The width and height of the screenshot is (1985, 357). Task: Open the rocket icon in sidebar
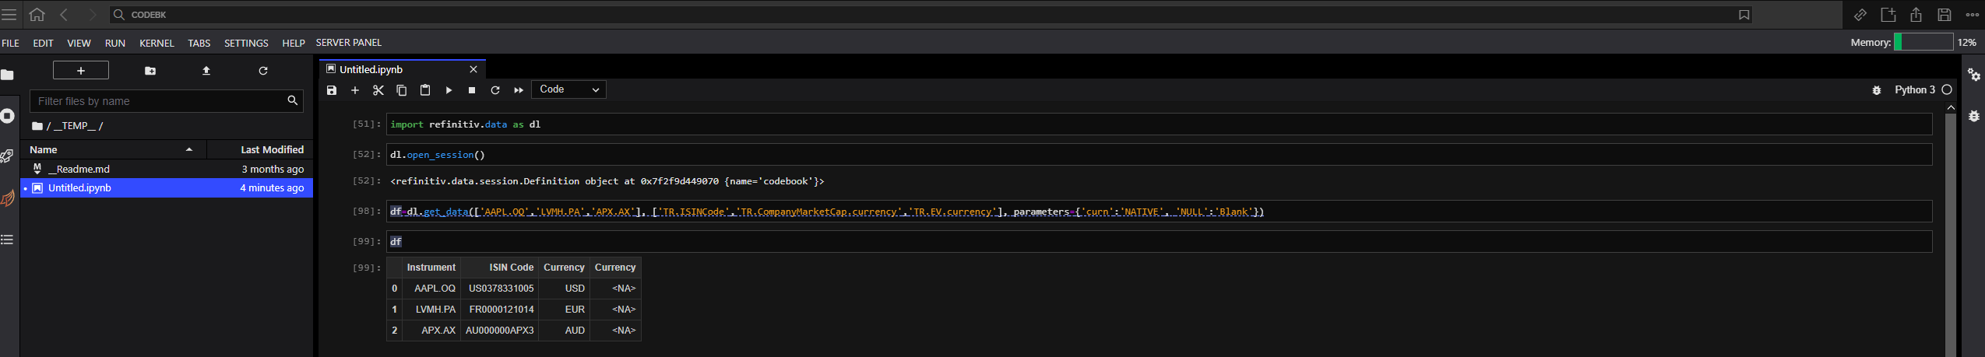[x=8, y=156]
